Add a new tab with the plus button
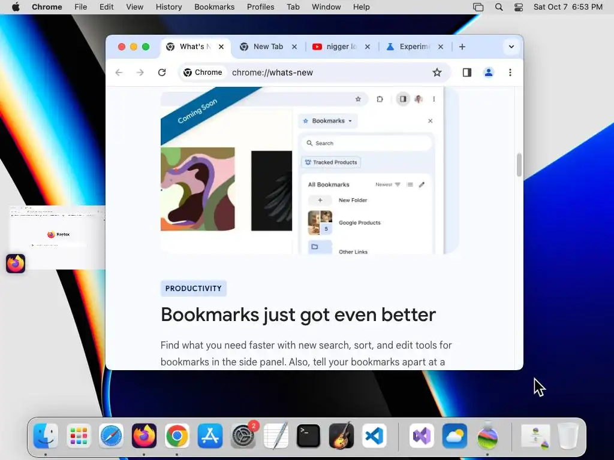The height and width of the screenshot is (460, 614). coord(462,47)
